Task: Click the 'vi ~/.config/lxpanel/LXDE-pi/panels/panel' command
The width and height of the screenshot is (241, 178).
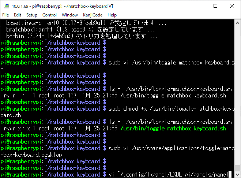Action: (x=168, y=175)
